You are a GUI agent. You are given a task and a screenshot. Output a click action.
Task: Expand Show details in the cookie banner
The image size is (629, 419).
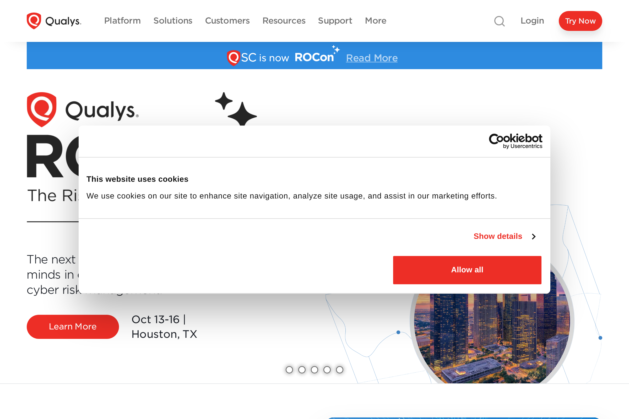click(x=498, y=236)
